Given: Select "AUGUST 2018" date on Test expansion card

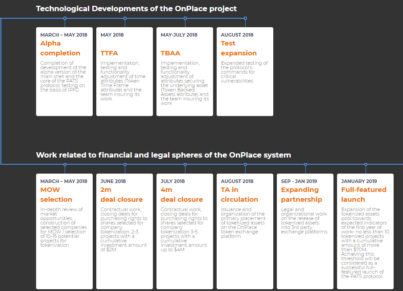Looking at the screenshot, I should coord(237,35).
